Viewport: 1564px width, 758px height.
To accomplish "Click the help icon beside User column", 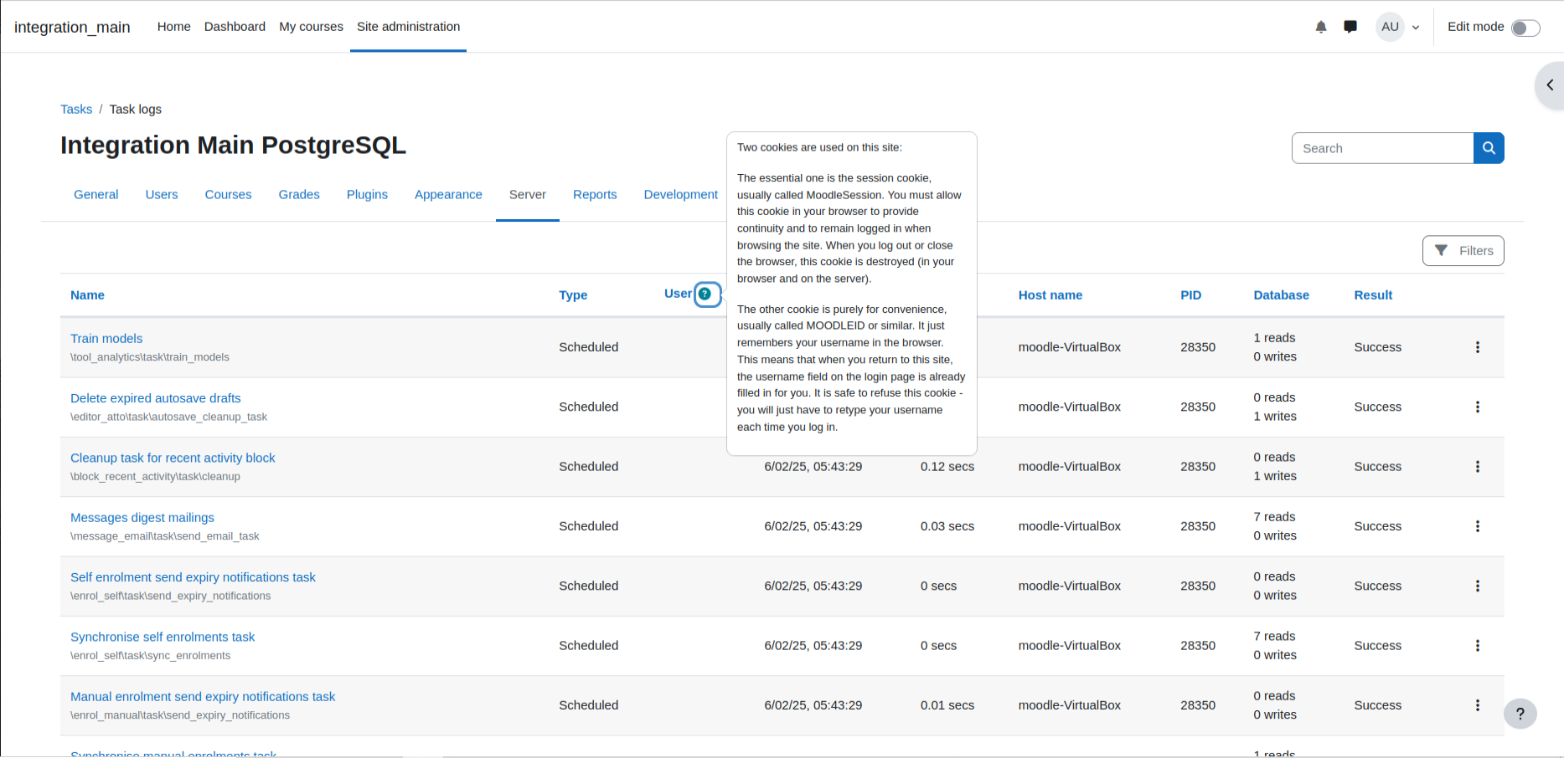I will (x=705, y=294).
